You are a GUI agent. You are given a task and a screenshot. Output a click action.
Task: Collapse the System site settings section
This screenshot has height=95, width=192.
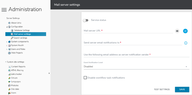pyautogui.click(x=6, y=62)
